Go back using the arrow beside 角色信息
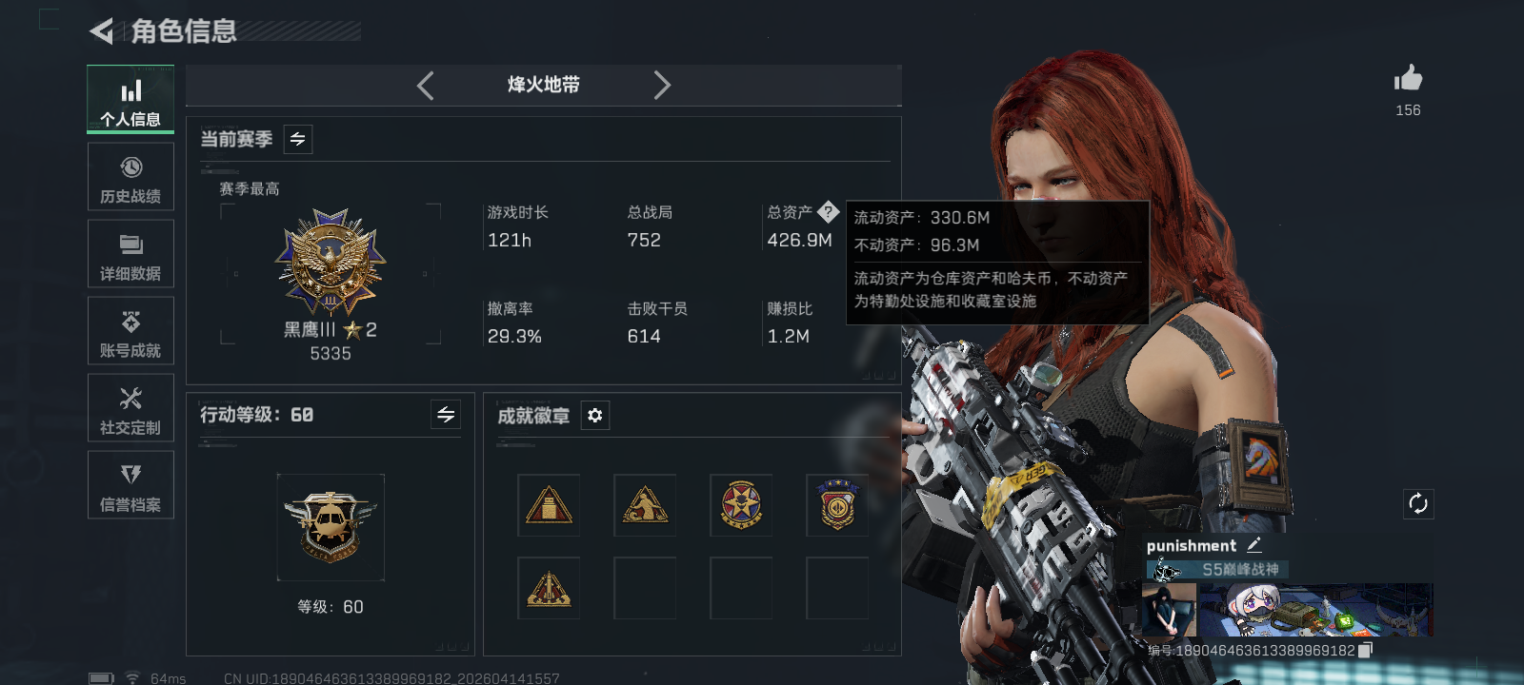The width and height of the screenshot is (1524, 685). (x=101, y=31)
